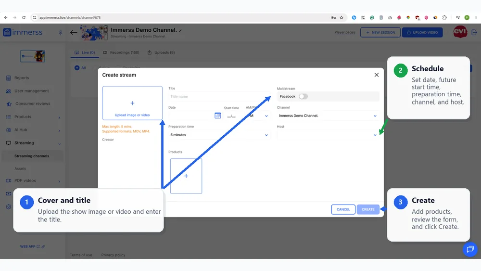
Task: Open Privacy policy link
Action: point(113,255)
